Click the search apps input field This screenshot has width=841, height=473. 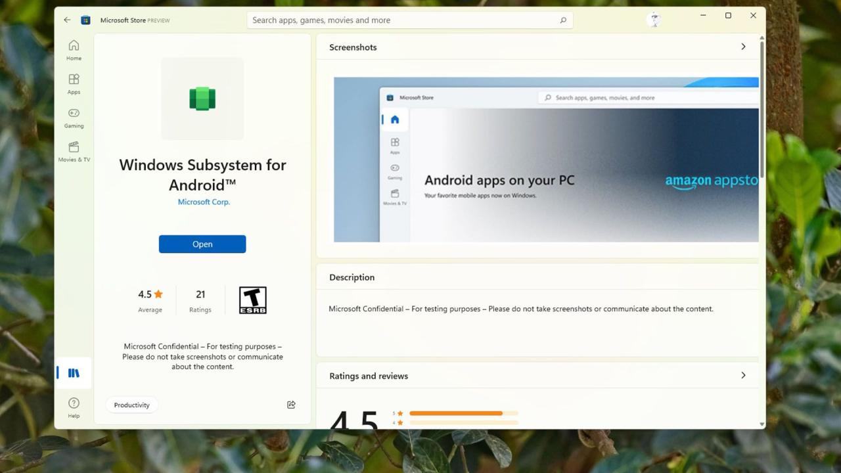tap(410, 20)
